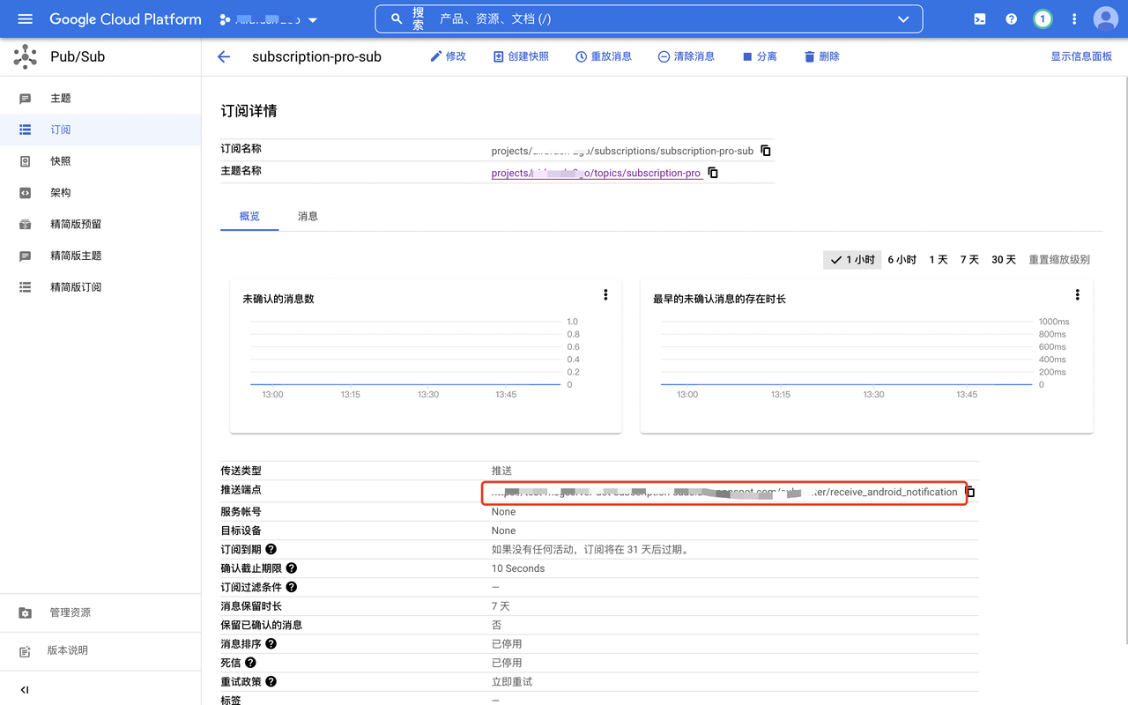Open the oldest unacked message chart menu

[x=1077, y=295]
